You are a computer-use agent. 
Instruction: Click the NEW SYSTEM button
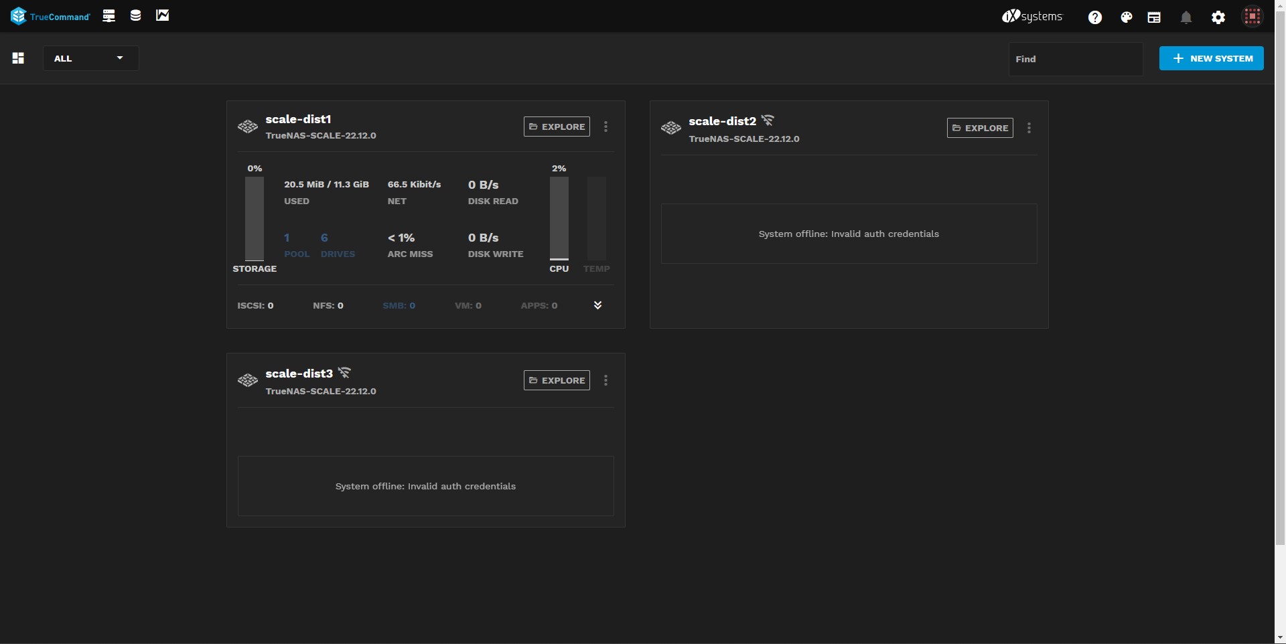pos(1212,58)
